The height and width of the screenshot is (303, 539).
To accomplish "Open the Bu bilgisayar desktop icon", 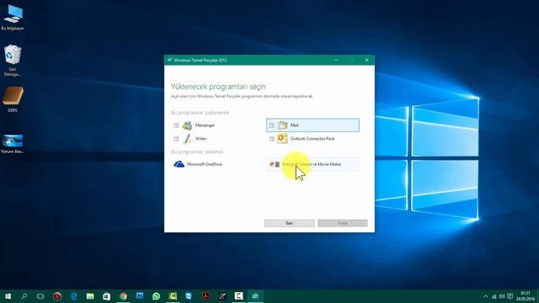I will [x=13, y=18].
